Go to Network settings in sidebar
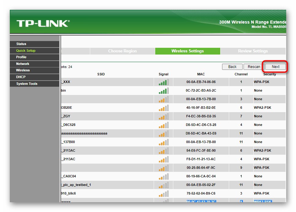The width and height of the screenshot is (296, 212). [x=23, y=64]
